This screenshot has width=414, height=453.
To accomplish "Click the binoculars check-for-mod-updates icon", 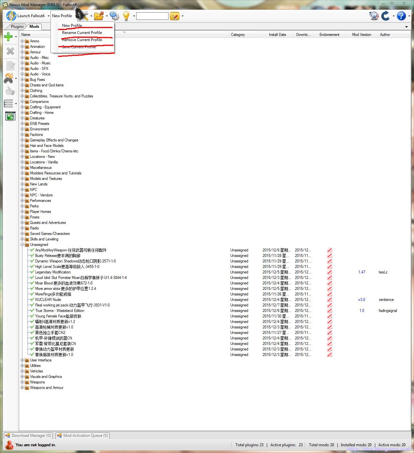I will (x=8, y=78).
